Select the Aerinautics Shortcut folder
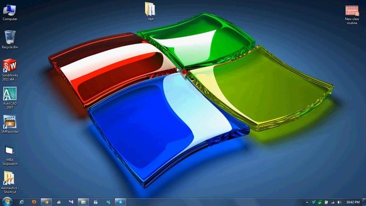 10,182
